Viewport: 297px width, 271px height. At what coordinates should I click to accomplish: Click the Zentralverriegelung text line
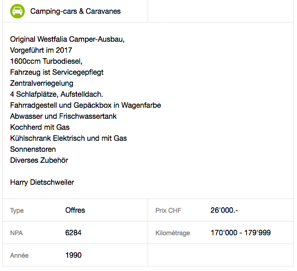[42, 83]
